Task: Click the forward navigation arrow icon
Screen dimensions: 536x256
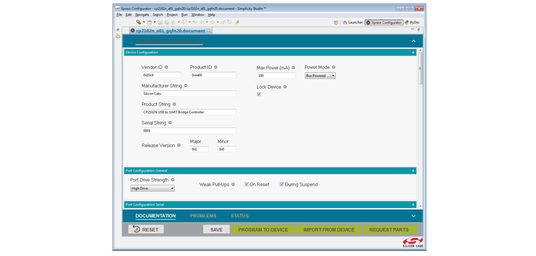Action: (212, 22)
